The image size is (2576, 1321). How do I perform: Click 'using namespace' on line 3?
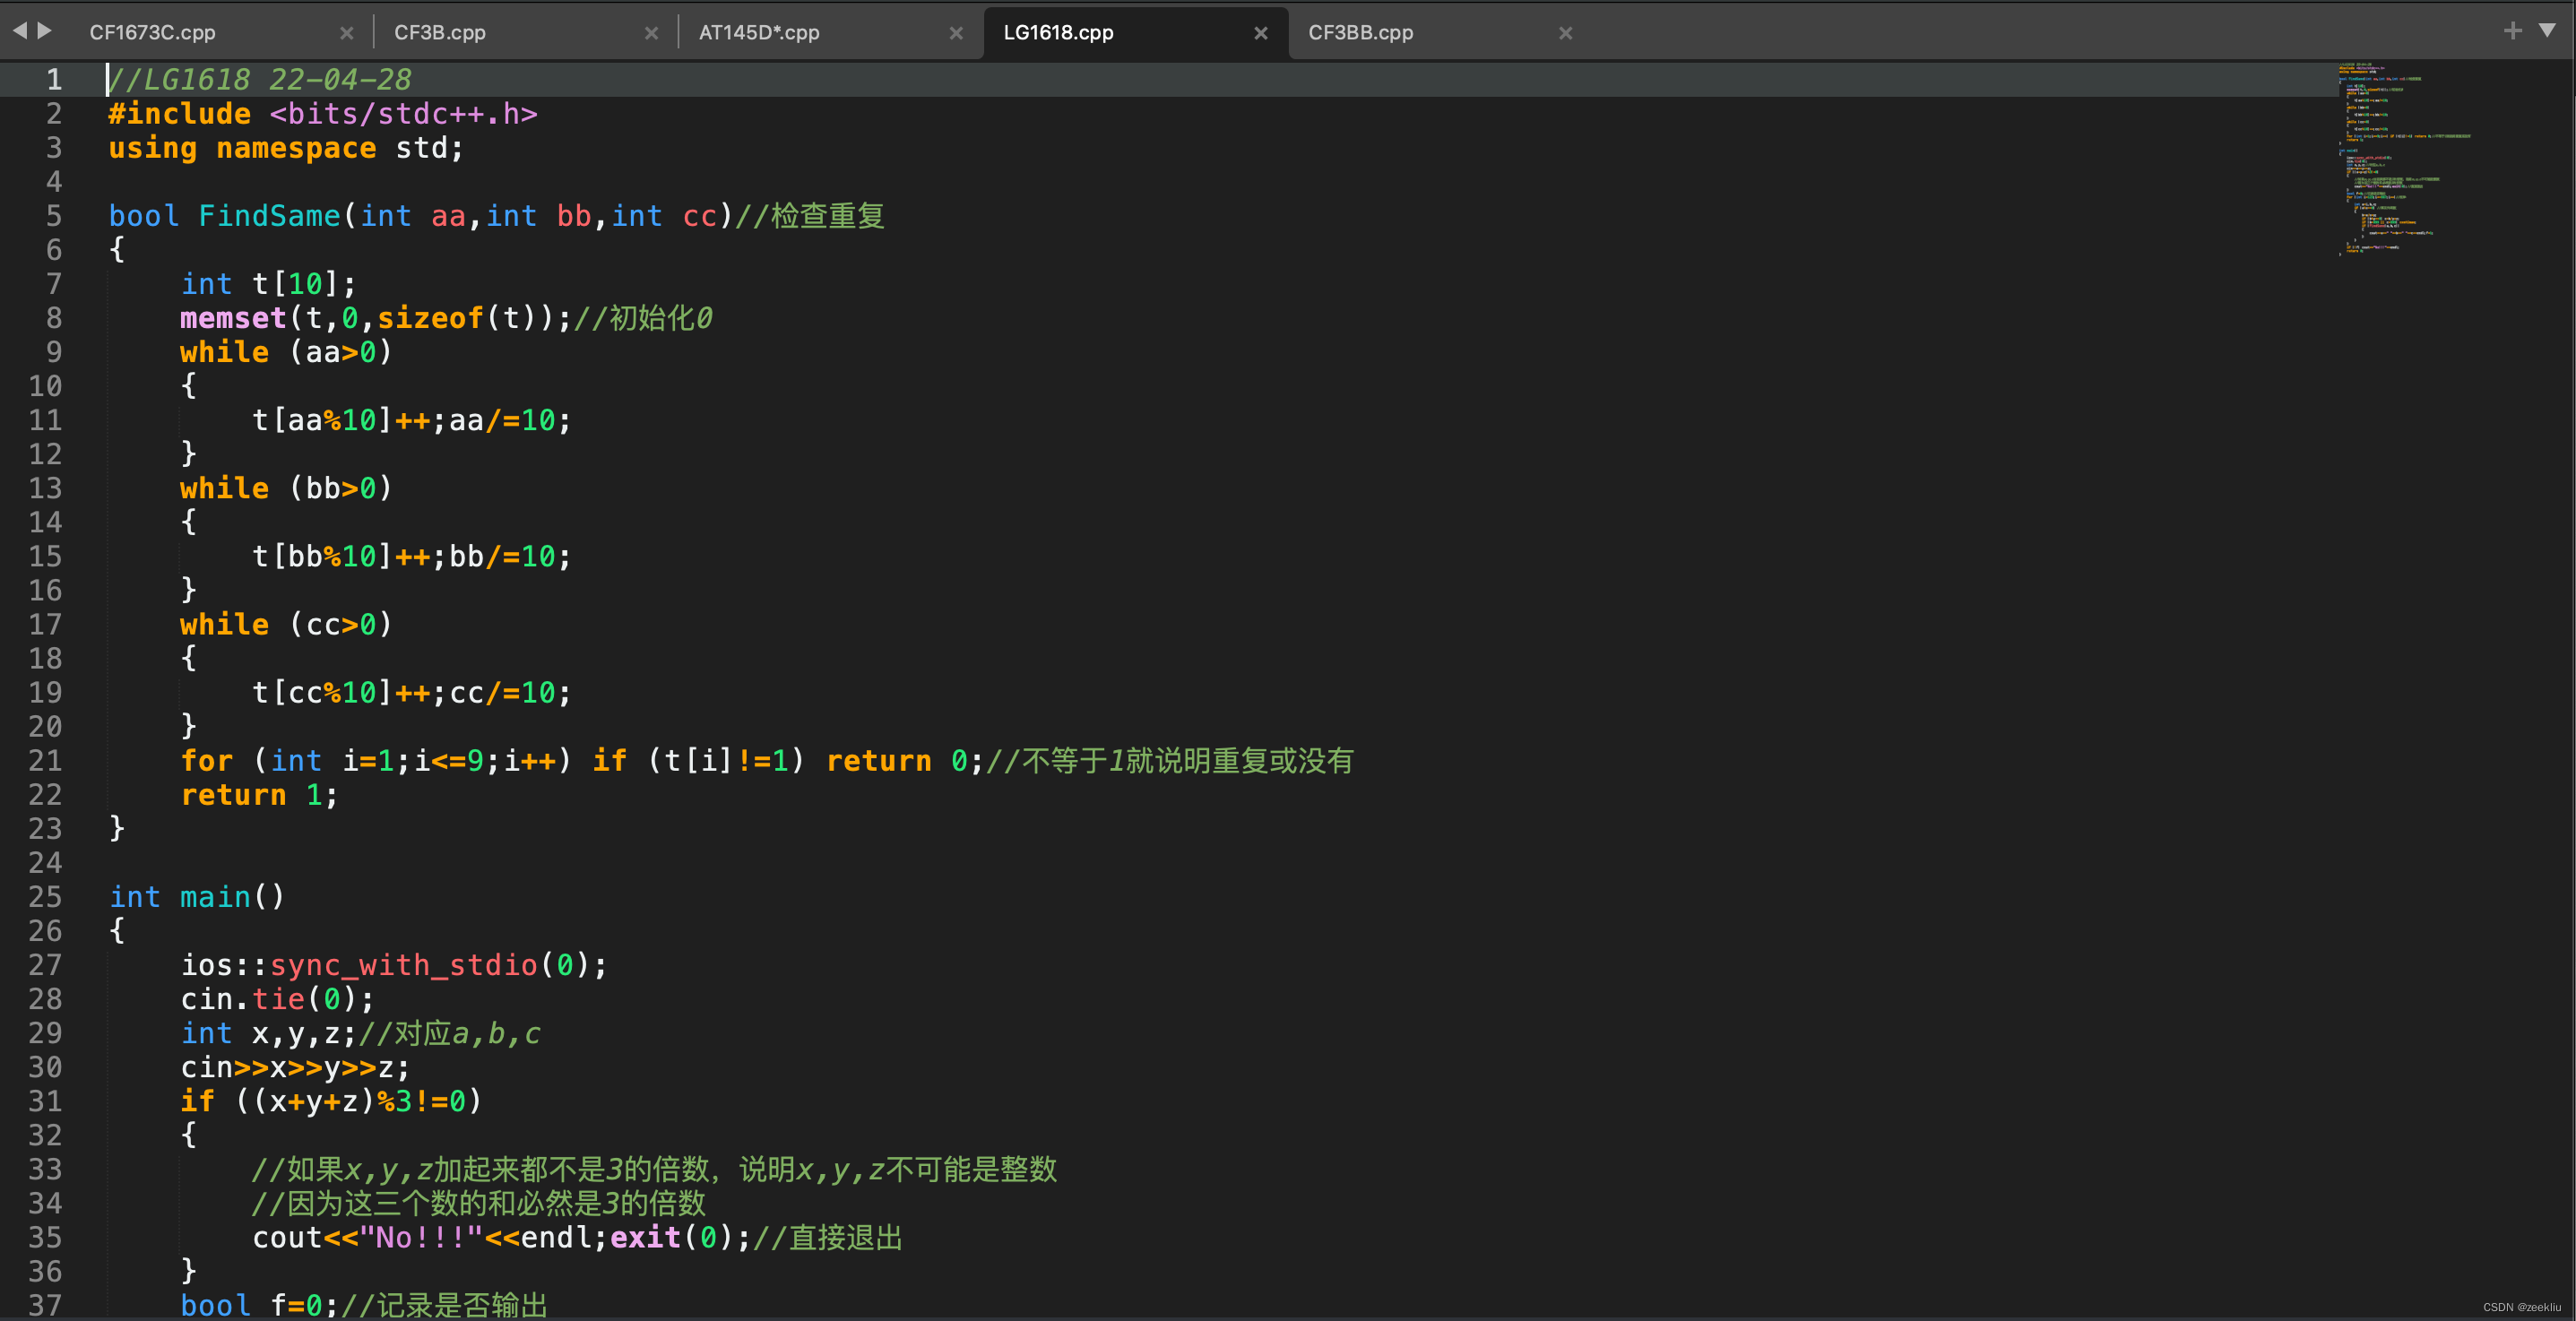tap(243, 148)
